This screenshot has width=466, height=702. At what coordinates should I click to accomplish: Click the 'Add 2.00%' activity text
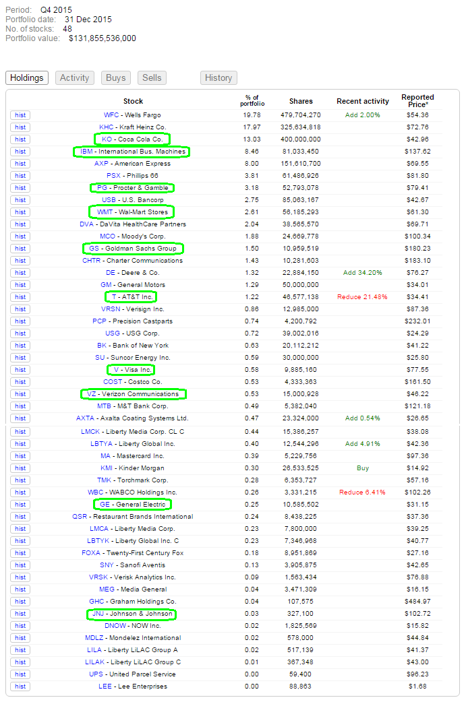tap(363, 115)
